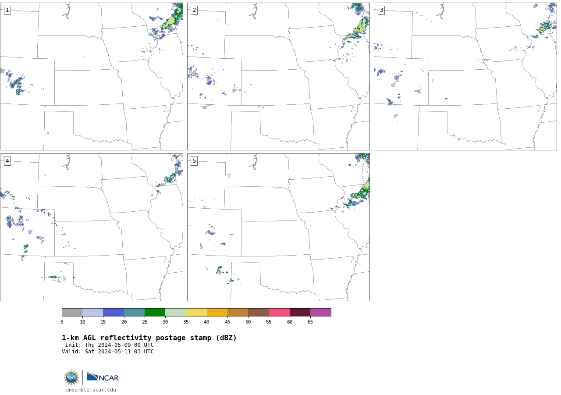This screenshot has width=561, height=395.
Task: Click the tan 45-50 dBZ swatch
Action: [x=238, y=312]
